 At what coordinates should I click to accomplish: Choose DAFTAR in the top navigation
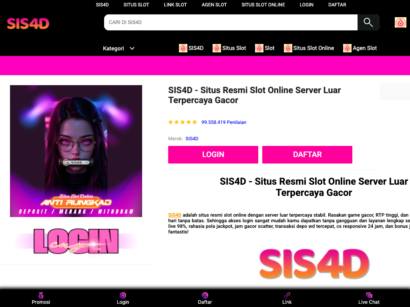[x=337, y=5]
